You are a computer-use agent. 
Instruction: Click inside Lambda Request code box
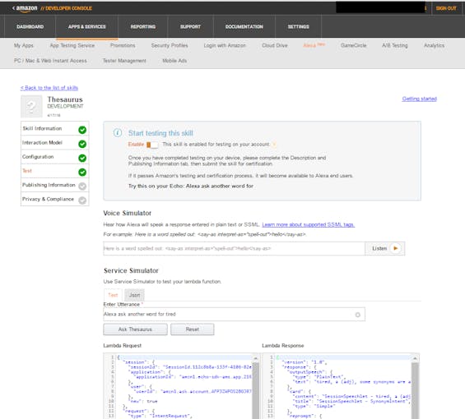click(181, 386)
